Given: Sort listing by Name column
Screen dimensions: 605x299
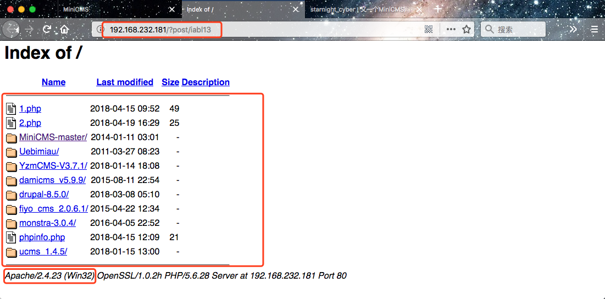Looking at the screenshot, I should point(54,82).
